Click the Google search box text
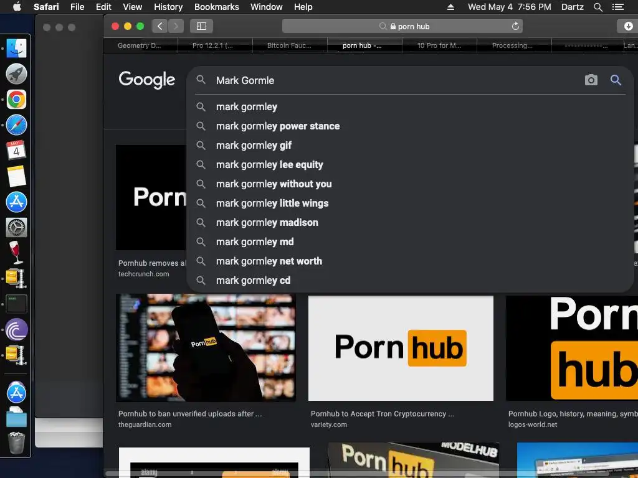The width and height of the screenshot is (638, 478). [245, 80]
